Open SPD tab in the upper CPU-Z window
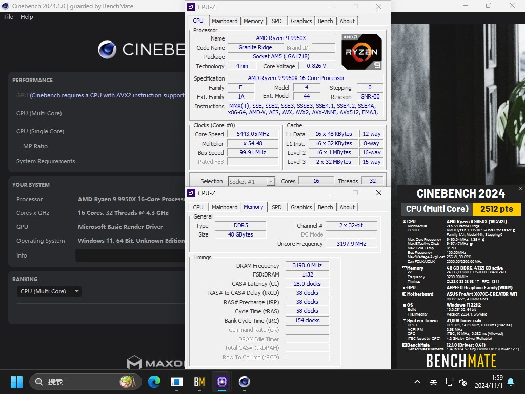 coord(276,21)
